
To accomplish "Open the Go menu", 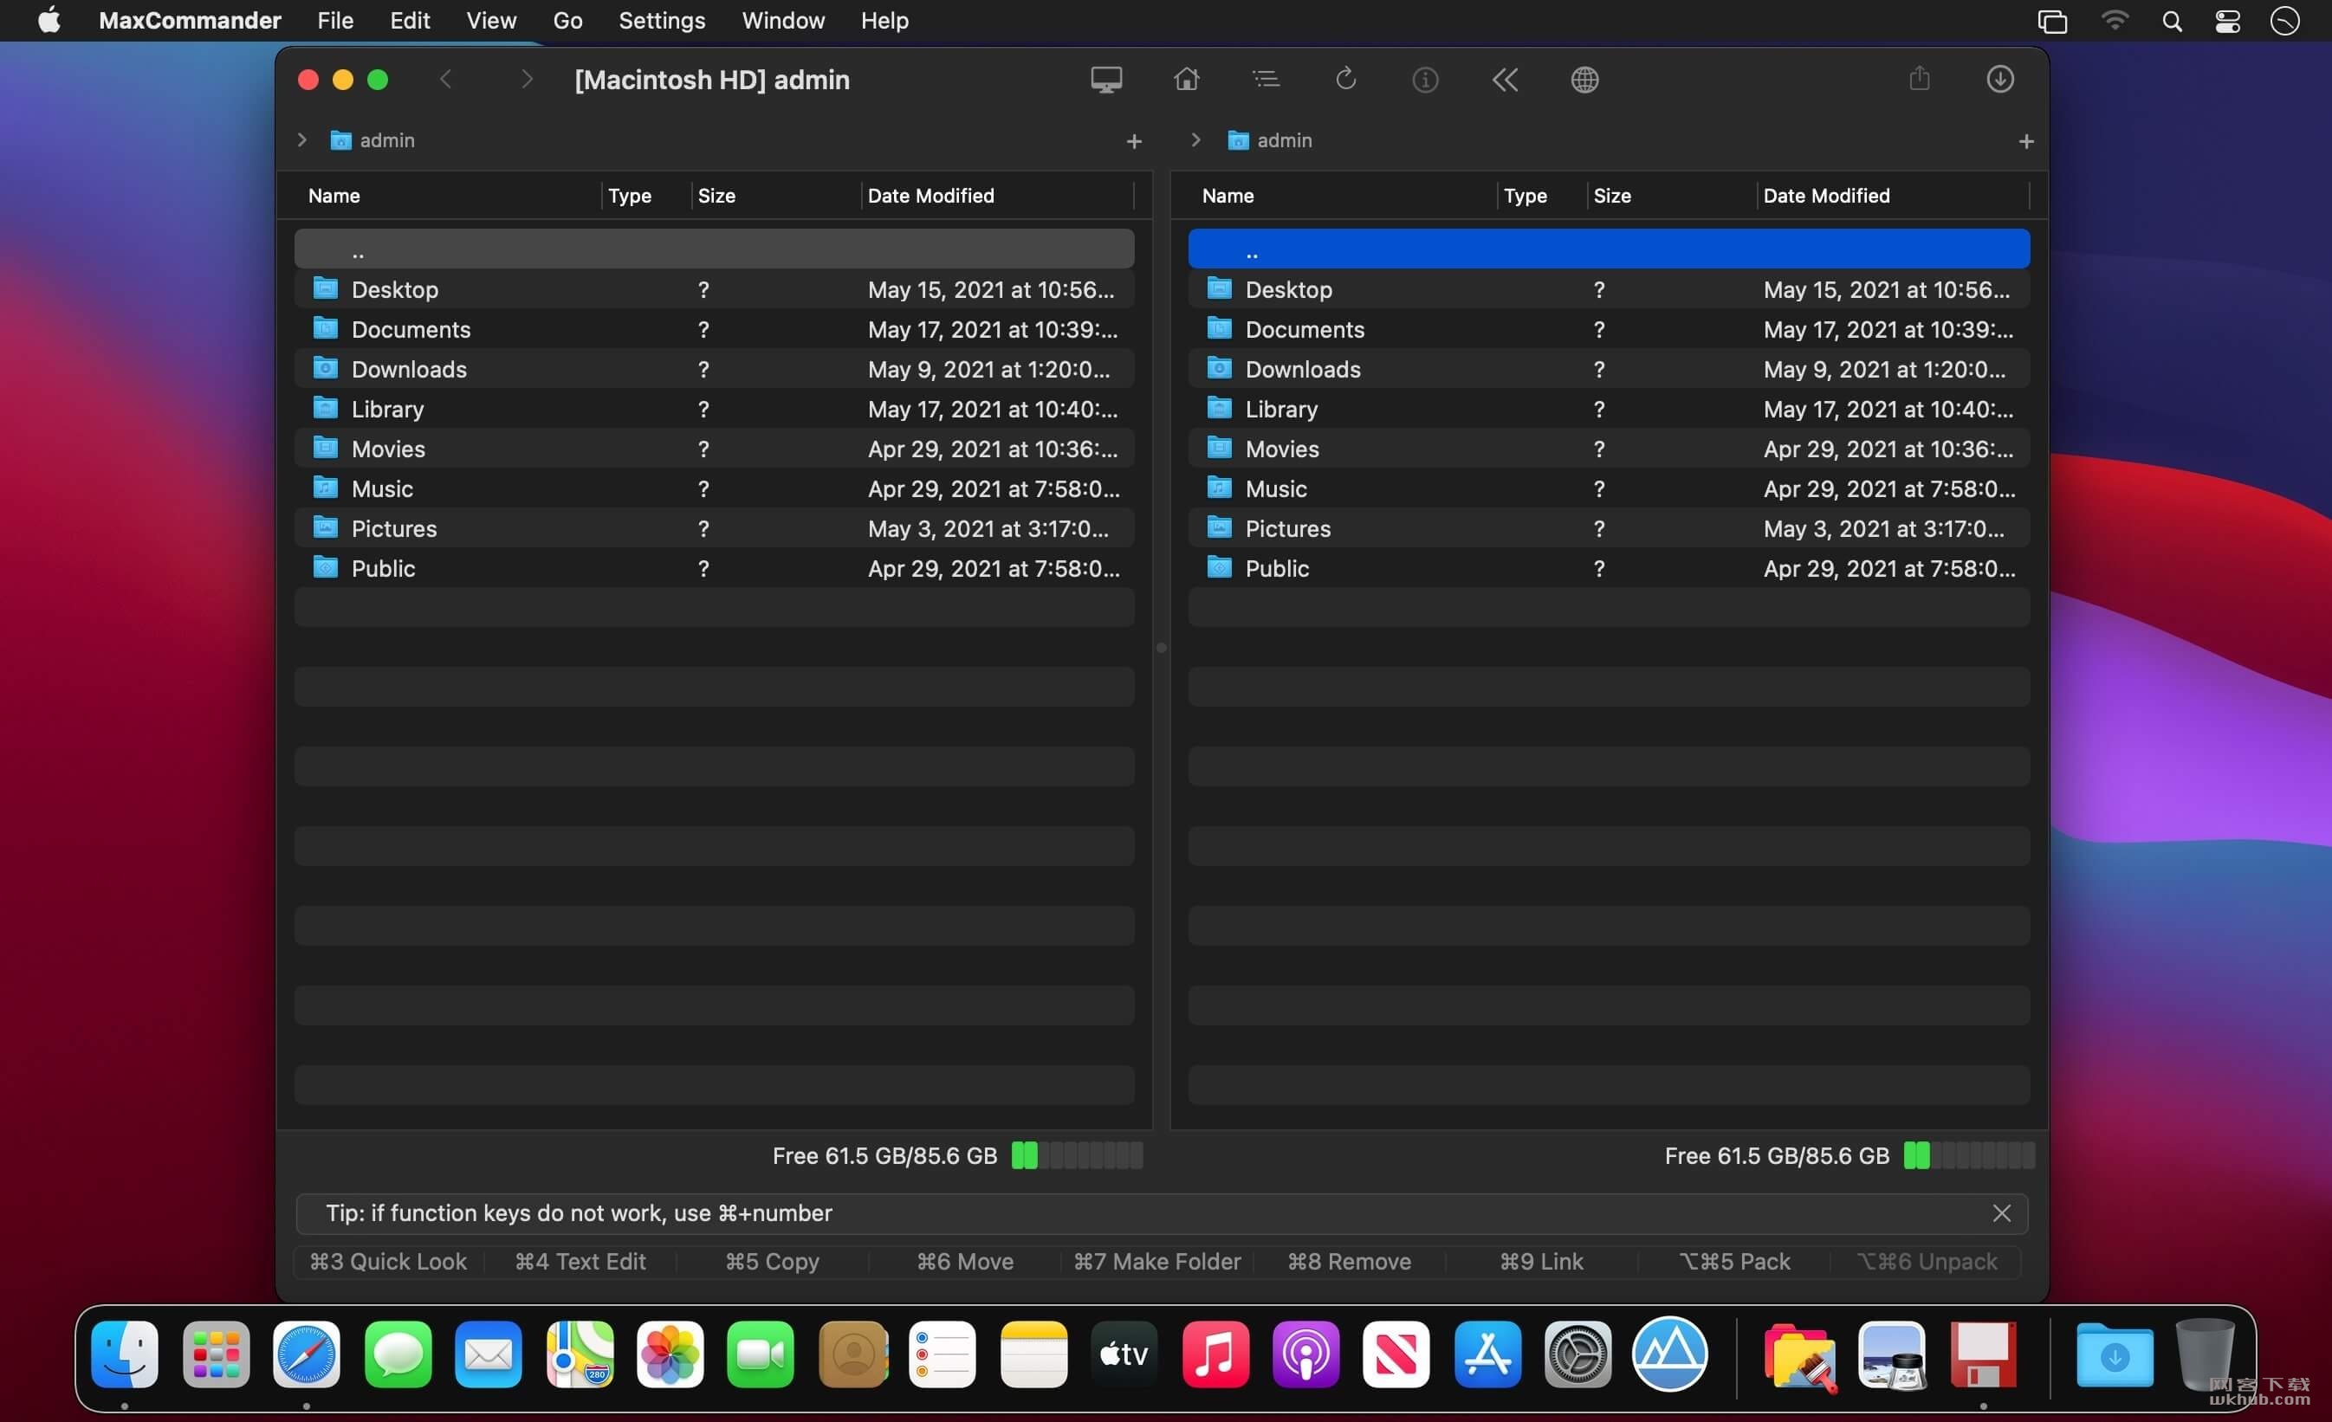I will coord(567,21).
